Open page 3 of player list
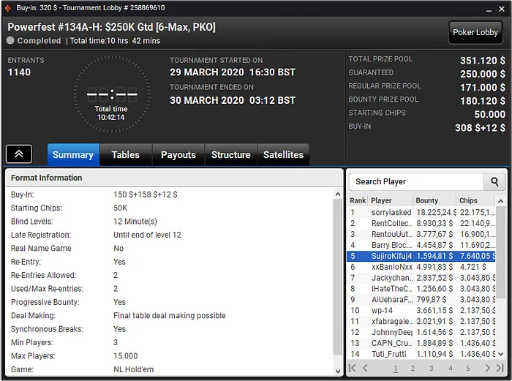 [431, 369]
